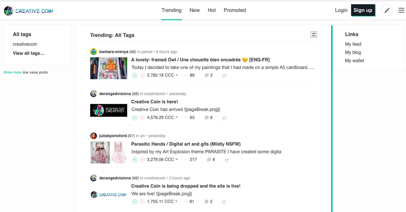Reblog the lovely-framed Owl post
The image size is (406, 212).
224,76
